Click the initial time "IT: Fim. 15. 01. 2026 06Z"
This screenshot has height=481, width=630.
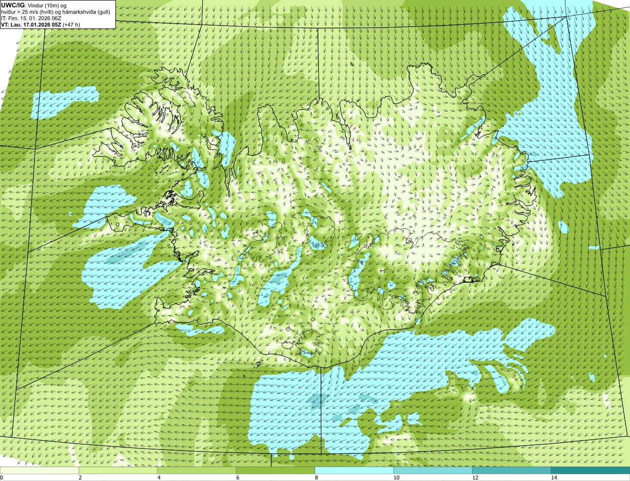coord(31,18)
